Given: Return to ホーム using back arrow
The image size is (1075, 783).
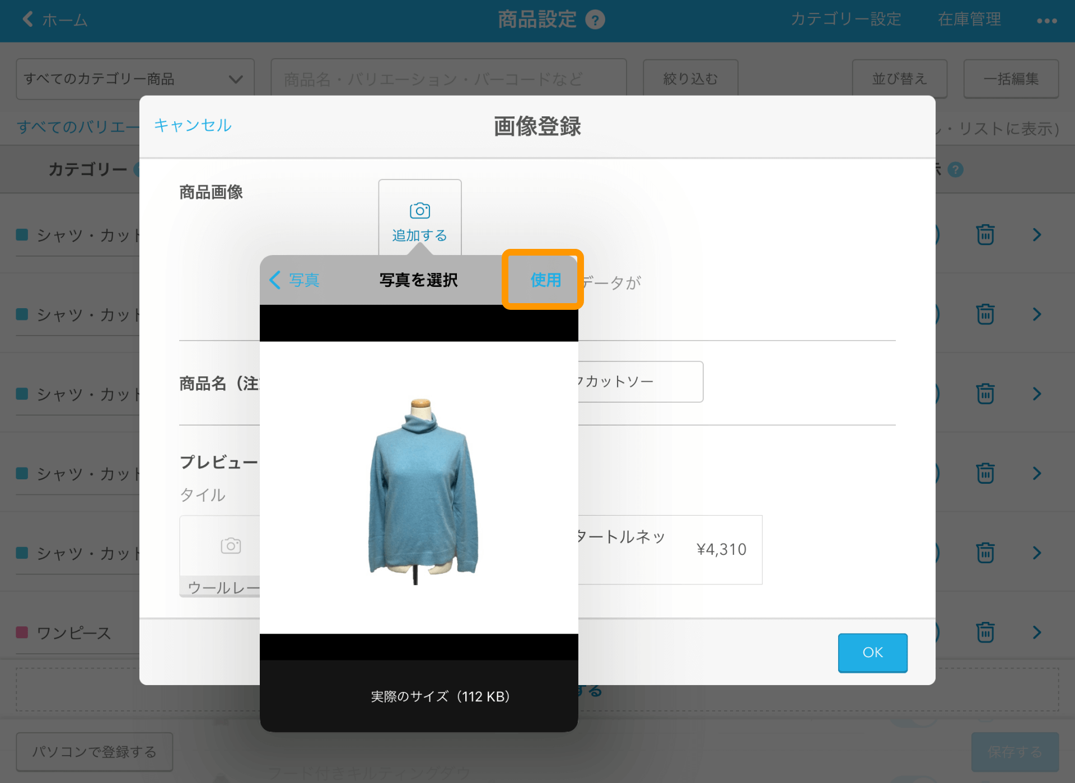Looking at the screenshot, I should pyautogui.click(x=55, y=20).
